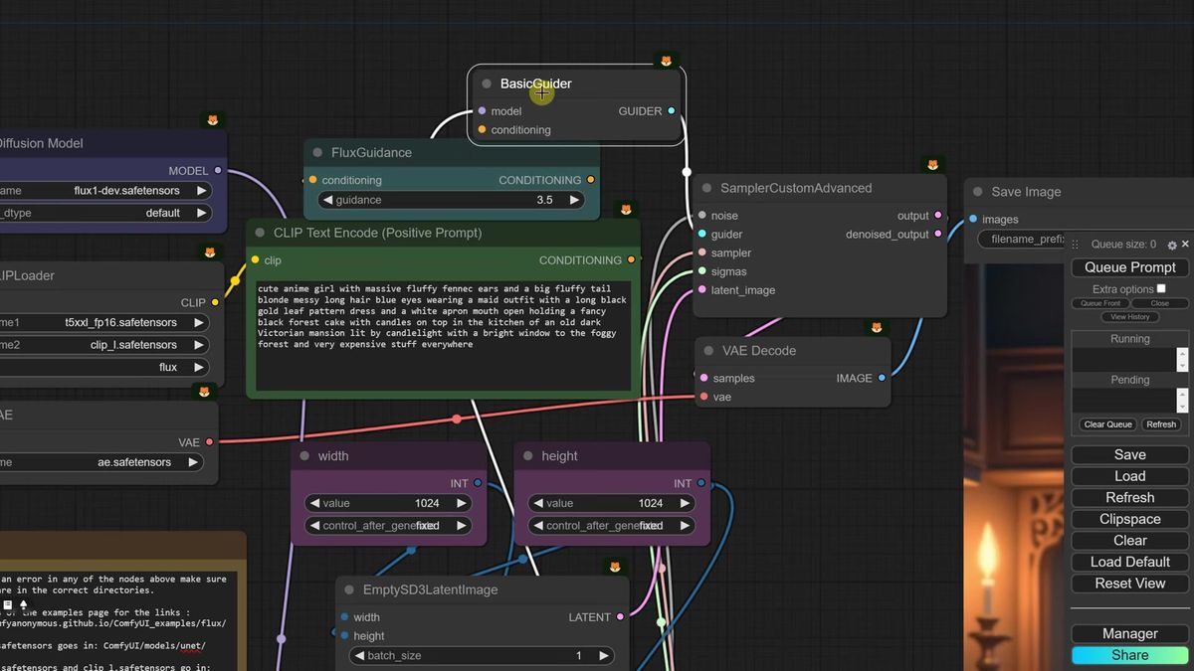The height and width of the screenshot is (671, 1194).
Task: Collapse SamplerCustomAdvanced node via title dot
Action: 706,188
